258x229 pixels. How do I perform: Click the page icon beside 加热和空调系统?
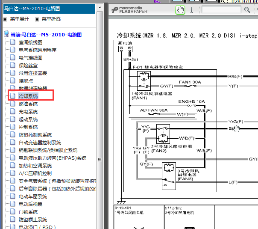click(13, 165)
